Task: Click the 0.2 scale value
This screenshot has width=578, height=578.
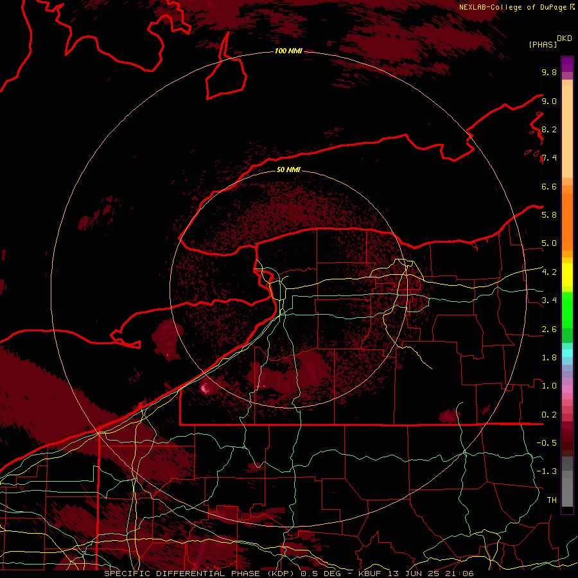Action: pyautogui.click(x=549, y=415)
